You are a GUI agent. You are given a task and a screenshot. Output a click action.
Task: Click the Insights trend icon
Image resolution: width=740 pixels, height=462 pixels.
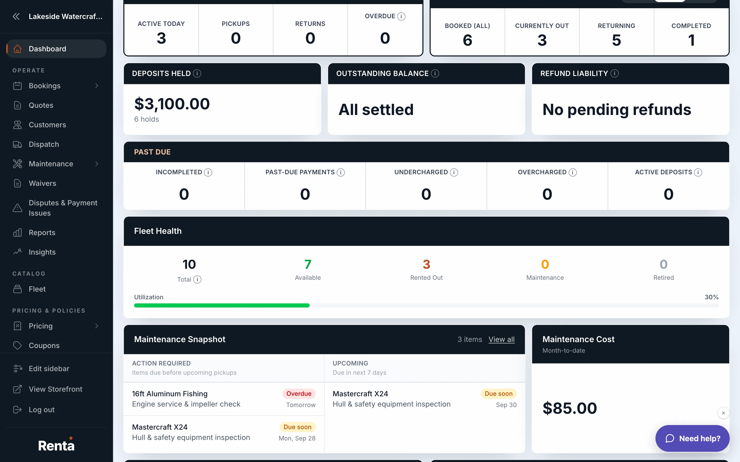[x=17, y=252]
